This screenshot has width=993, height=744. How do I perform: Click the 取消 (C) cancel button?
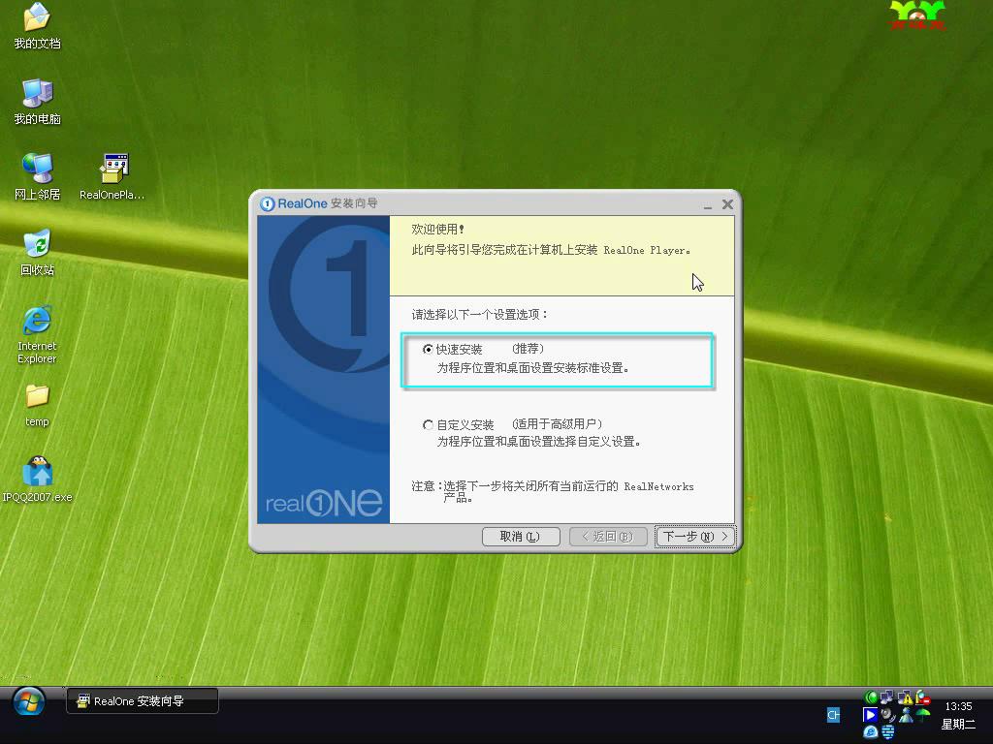click(x=521, y=537)
